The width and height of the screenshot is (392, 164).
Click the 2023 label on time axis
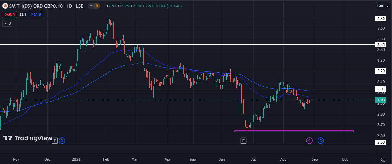tap(76, 159)
